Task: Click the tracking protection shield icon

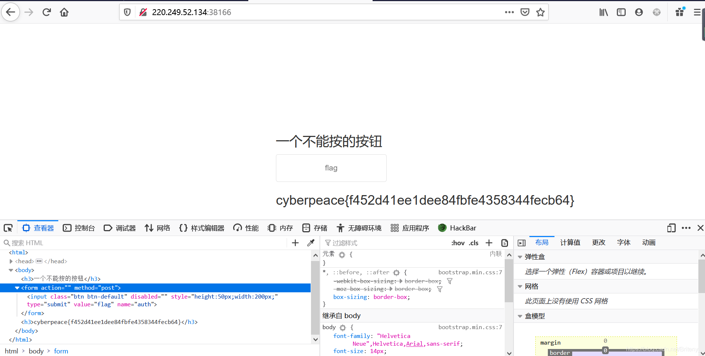Action: [x=127, y=12]
